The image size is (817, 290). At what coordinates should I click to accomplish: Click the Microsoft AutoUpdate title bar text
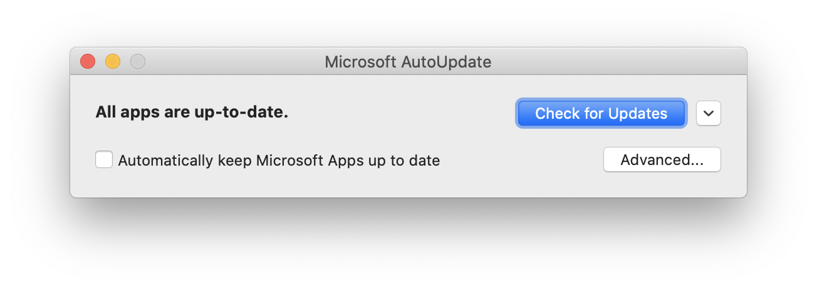click(x=408, y=62)
